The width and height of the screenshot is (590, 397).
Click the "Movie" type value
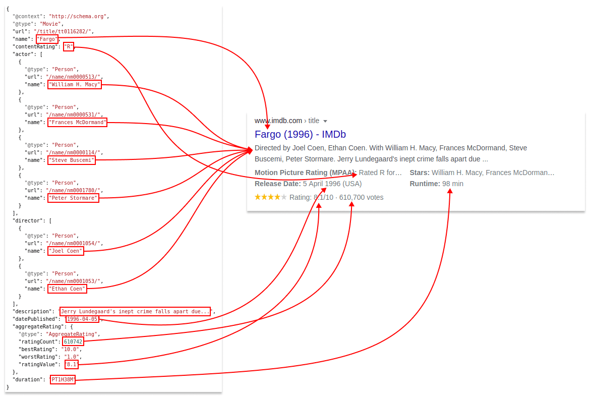point(50,24)
